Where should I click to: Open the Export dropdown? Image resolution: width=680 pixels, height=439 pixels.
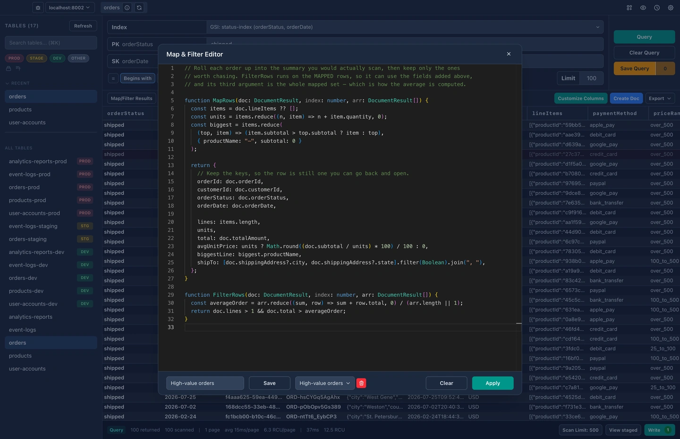coord(660,98)
